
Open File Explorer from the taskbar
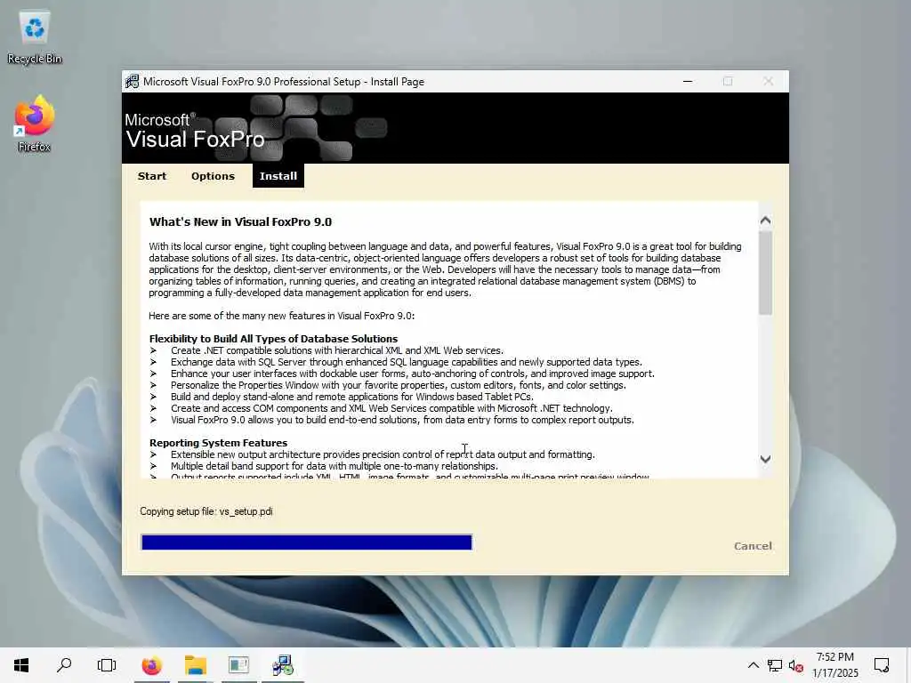pyautogui.click(x=196, y=665)
